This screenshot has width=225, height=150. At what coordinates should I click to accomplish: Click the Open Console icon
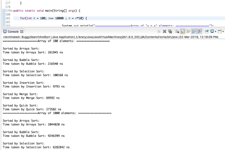point(220,31)
